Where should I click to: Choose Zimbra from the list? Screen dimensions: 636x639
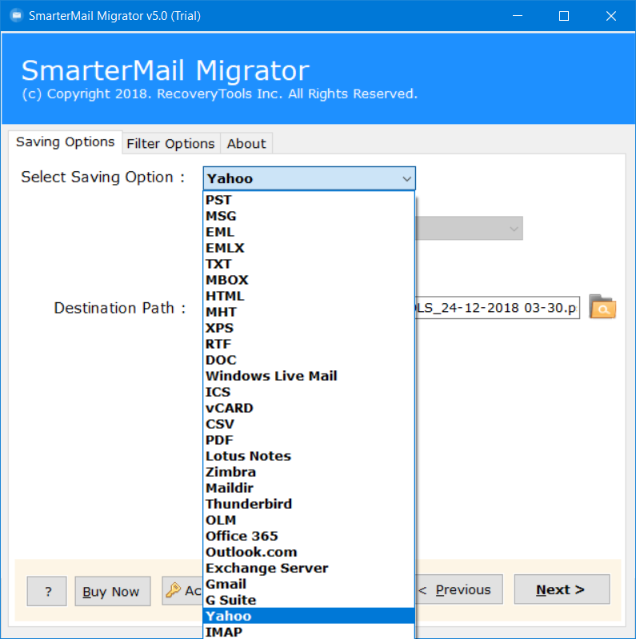[x=309, y=472]
